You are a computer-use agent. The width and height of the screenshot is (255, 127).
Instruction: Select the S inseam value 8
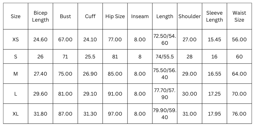[x=140, y=57]
